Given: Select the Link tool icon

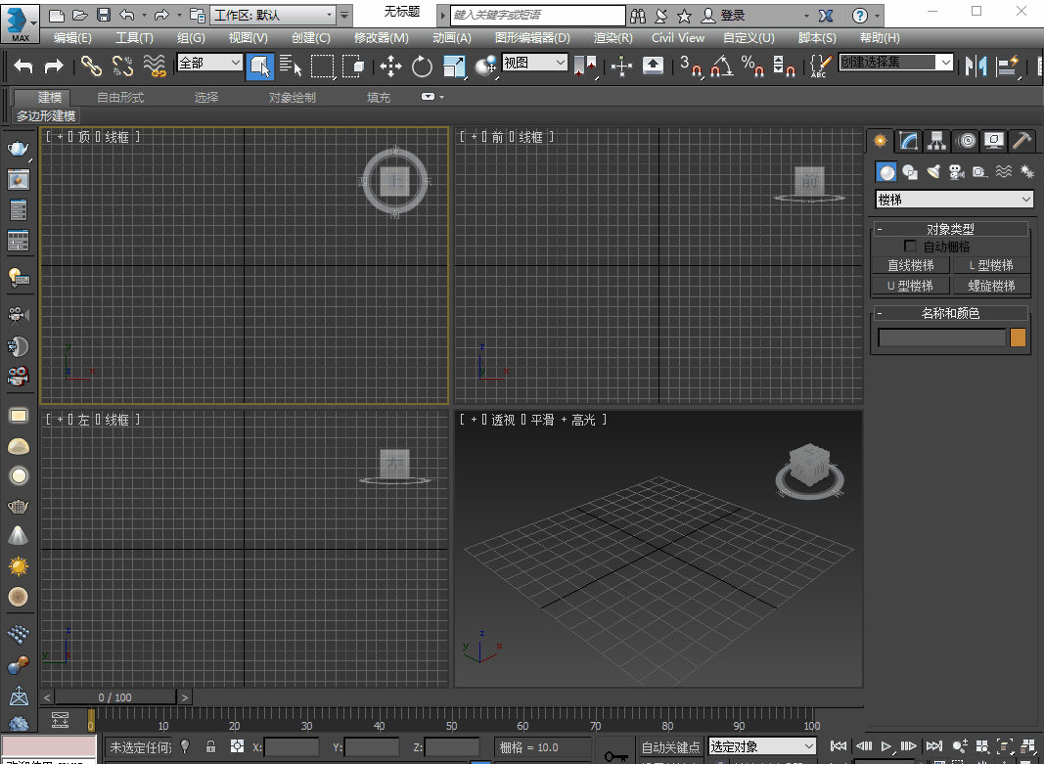Looking at the screenshot, I should [91, 66].
